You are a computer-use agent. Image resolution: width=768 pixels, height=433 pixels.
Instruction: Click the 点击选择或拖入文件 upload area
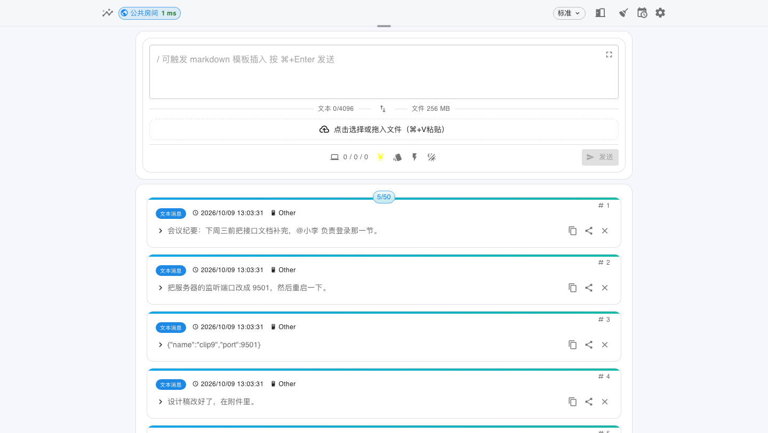coord(384,129)
